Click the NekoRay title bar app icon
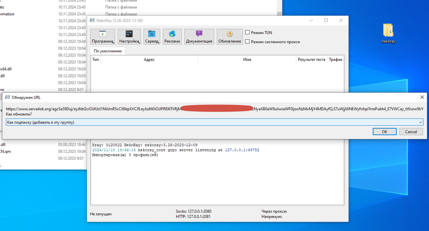Viewport: 429px width, 231px height. pos(91,20)
